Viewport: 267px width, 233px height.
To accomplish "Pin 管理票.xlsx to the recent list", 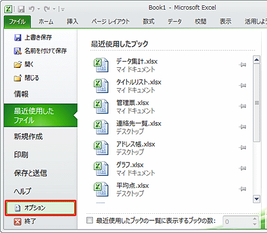I will point(242,106).
